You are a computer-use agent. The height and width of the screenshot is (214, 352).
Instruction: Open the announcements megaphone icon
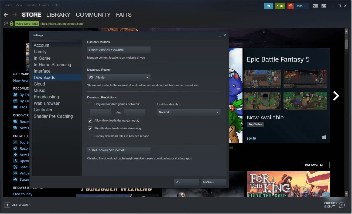point(268,6)
